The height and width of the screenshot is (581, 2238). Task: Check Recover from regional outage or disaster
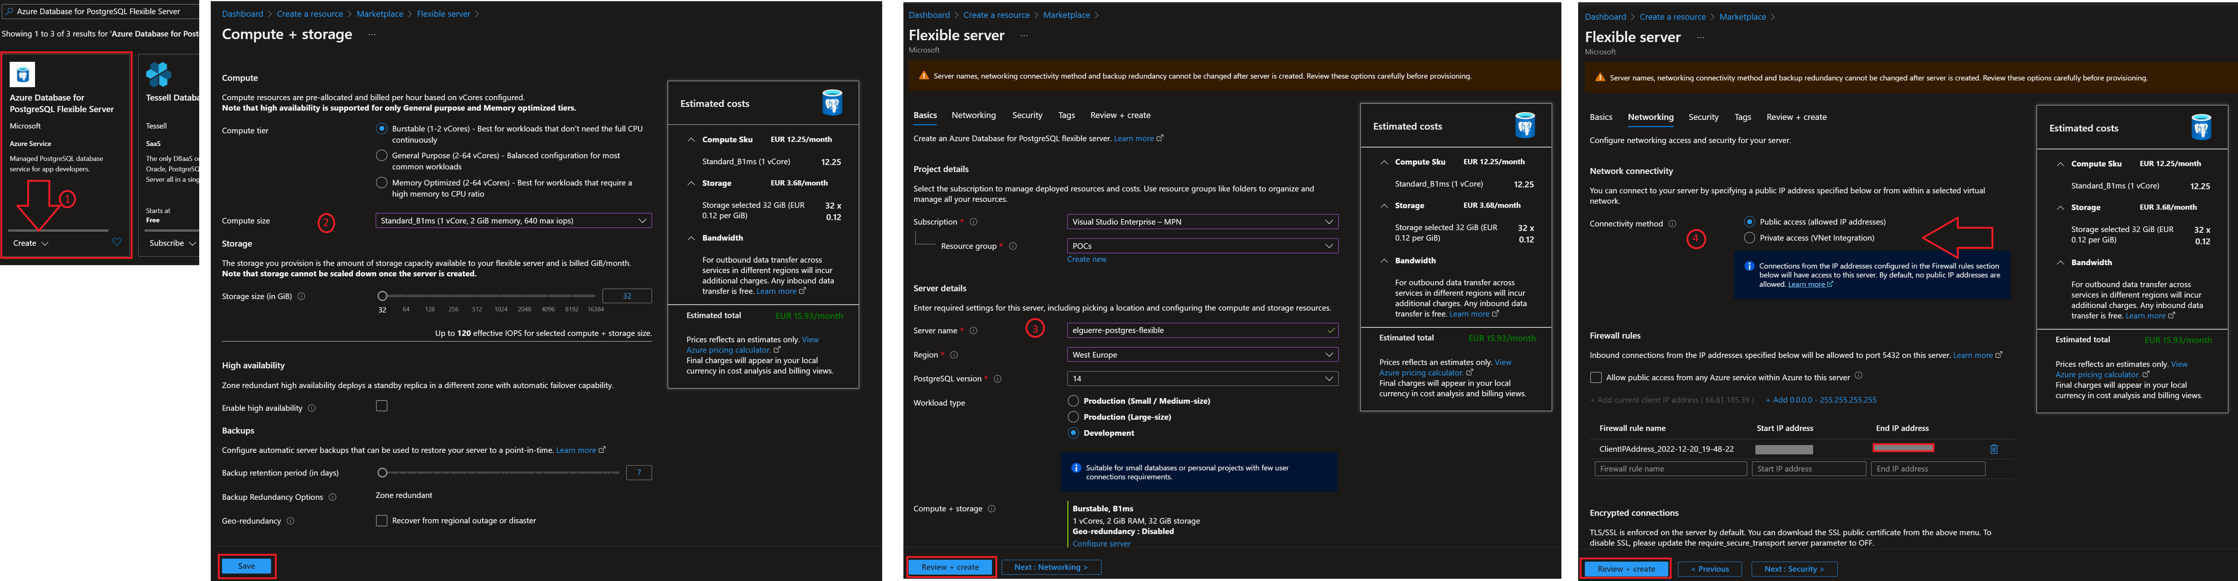pyautogui.click(x=381, y=521)
